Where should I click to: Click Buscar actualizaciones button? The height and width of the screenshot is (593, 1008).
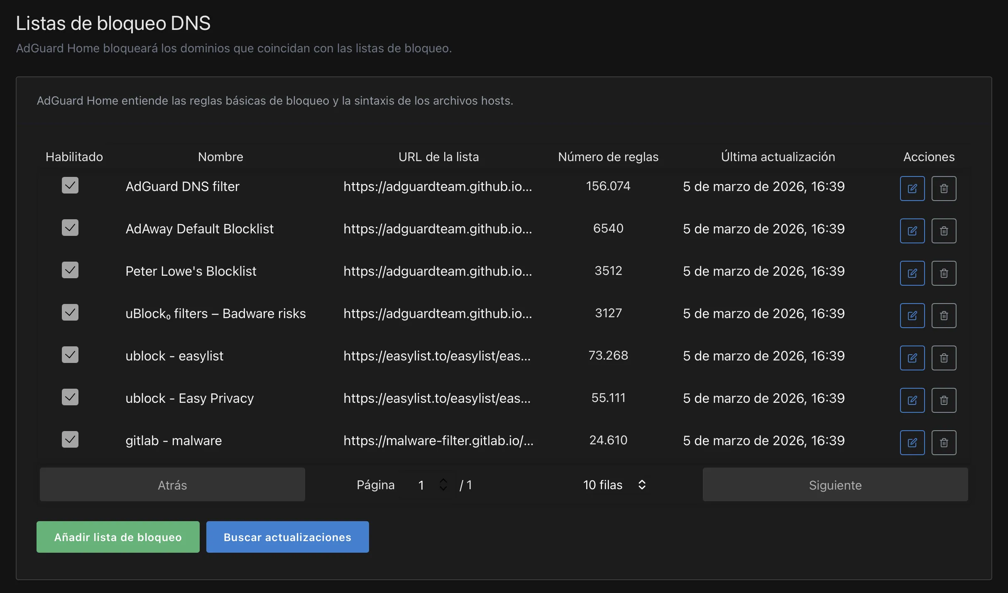tap(287, 537)
